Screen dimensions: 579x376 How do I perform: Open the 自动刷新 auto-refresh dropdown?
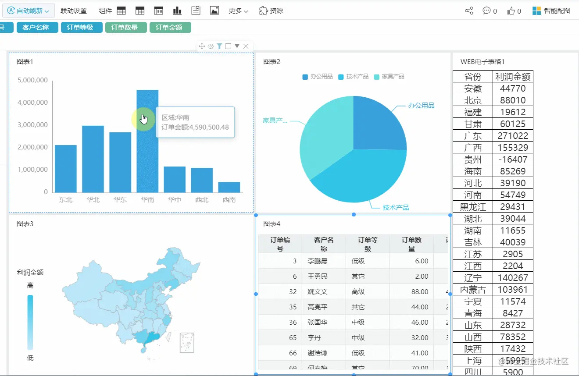click(x=29, y=11)
